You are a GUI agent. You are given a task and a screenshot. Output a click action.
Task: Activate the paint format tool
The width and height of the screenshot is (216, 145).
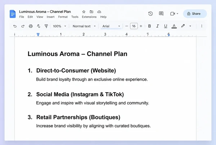click(x=46, y=26)
